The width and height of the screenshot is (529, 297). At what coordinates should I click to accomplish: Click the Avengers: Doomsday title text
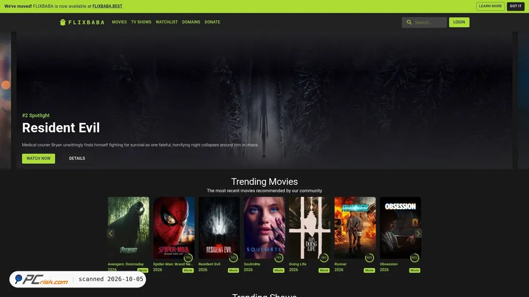[126, 264]
